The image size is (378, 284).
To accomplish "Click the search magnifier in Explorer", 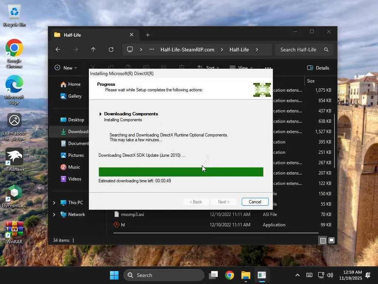I will tap(326, 50).
